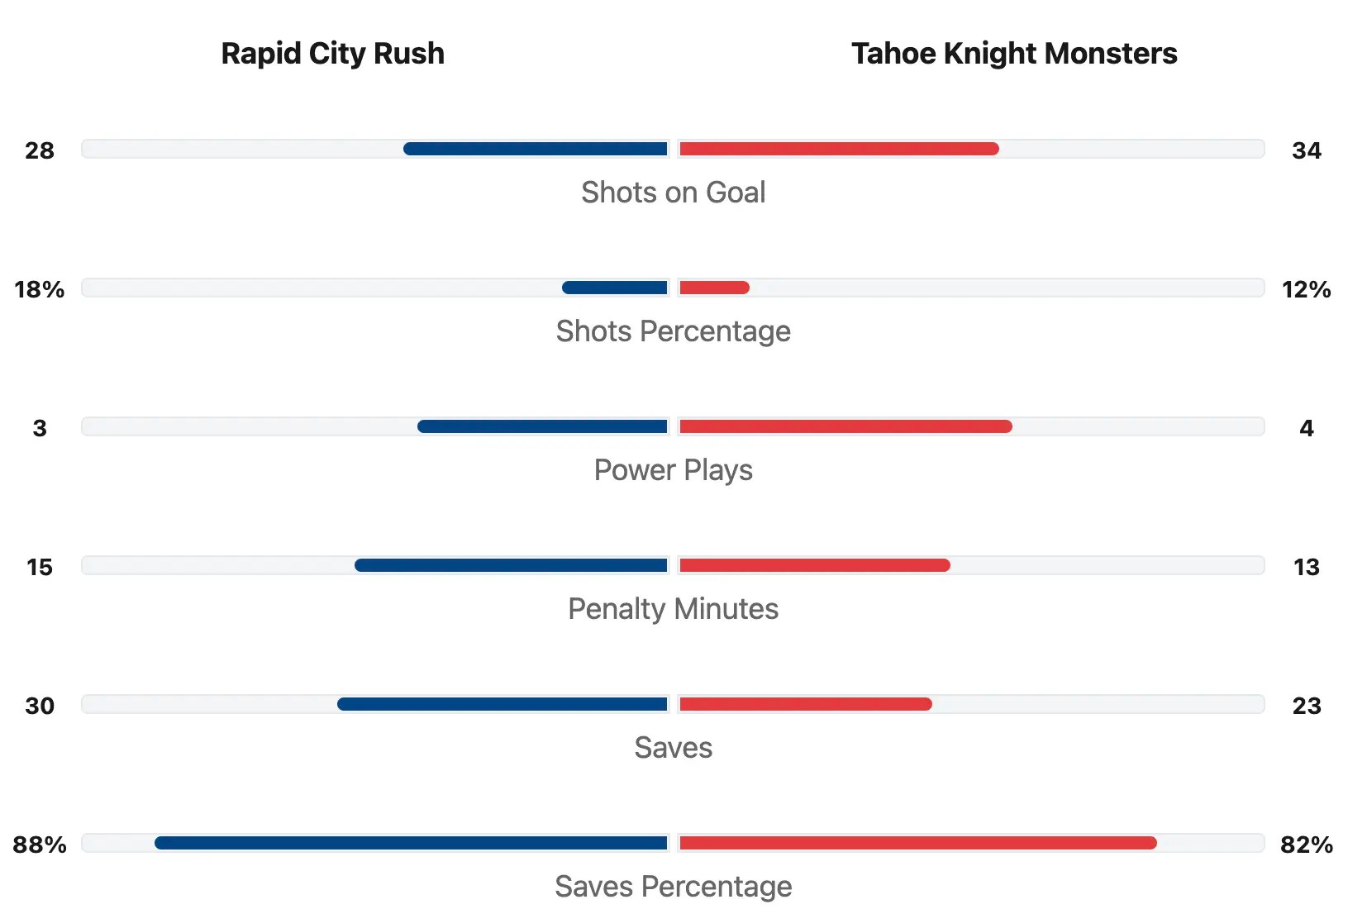Click the red Saves bar
This screenshot has height=909, width=1348.
pos(806,704)
